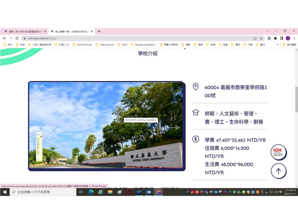Switch to the first browser tab
This screenshot has height=224, width=298.
pos(24,32)
